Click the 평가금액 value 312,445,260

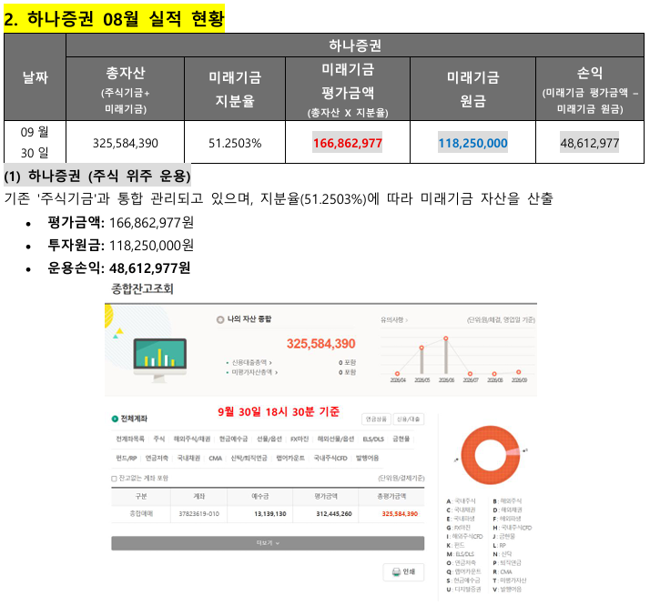[x=334, y=514]
